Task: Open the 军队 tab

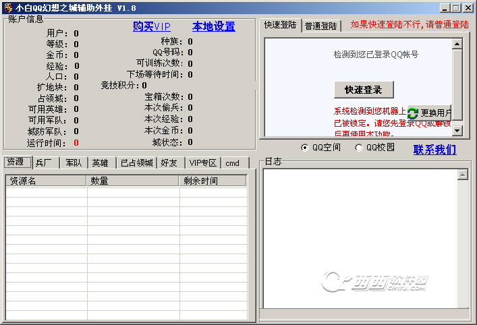Action: tap(74, 163)
